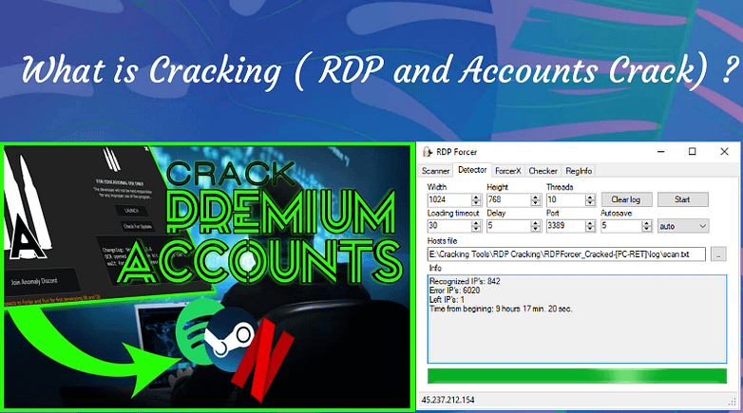
Task: Click the Spotify logo in the thumbnail
Action: tap(197, 333)
